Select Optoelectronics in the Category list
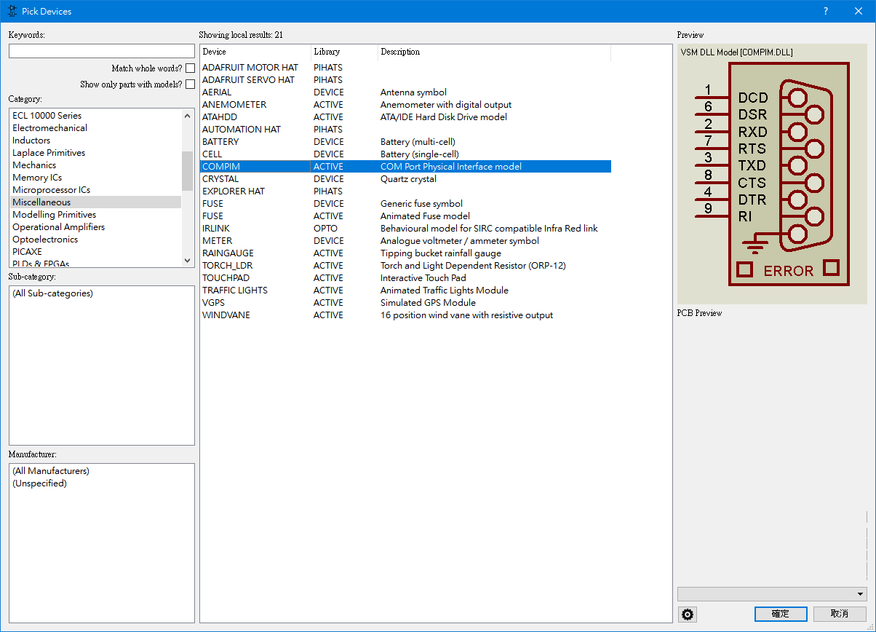Viewport: 876px width, 632px height. [x=45, y=240]
